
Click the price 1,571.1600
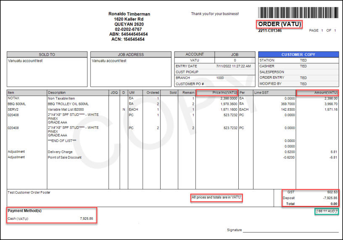pyautogui.click(x=229, y=109)
